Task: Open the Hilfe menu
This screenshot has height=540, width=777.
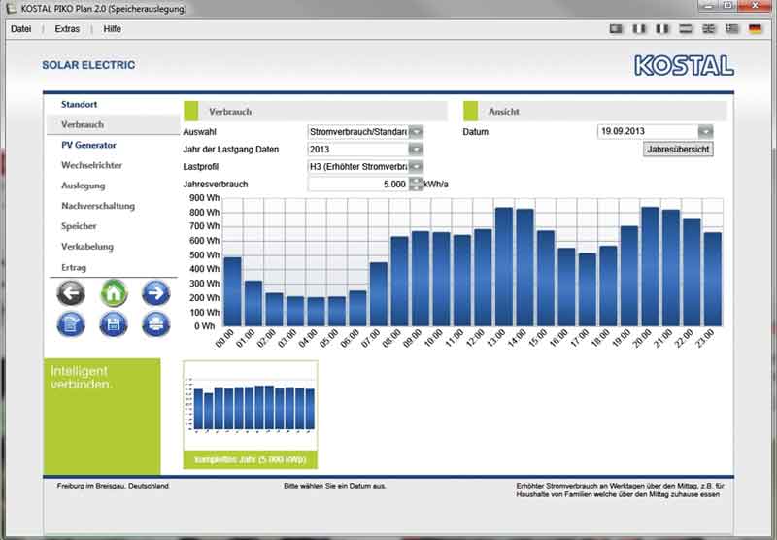Action: pyautogui.click(x=112, y=29)
